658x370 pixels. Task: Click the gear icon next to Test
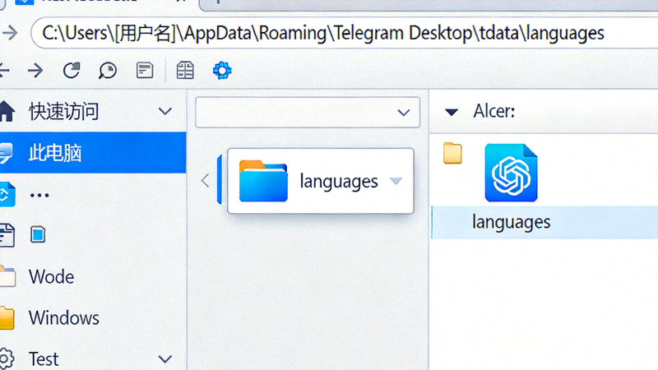click(7, 359)
